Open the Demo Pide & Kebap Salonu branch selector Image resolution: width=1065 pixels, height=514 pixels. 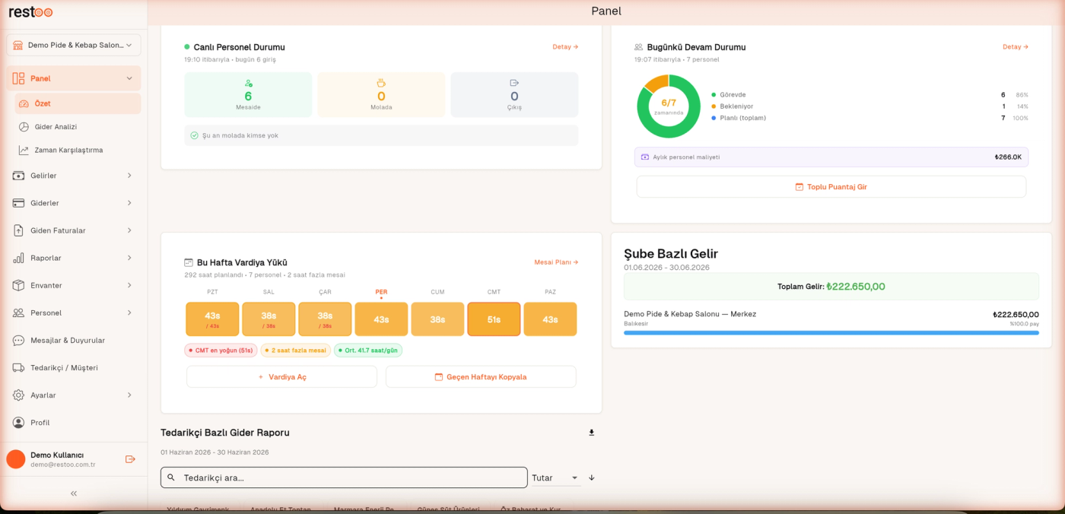(74, 45)
